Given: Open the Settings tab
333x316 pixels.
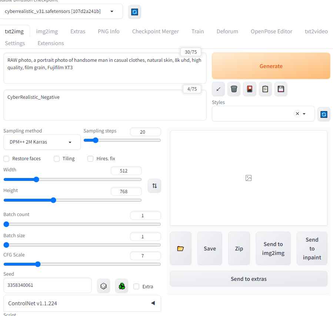Looking at the screenshot, I should [15, 43].
